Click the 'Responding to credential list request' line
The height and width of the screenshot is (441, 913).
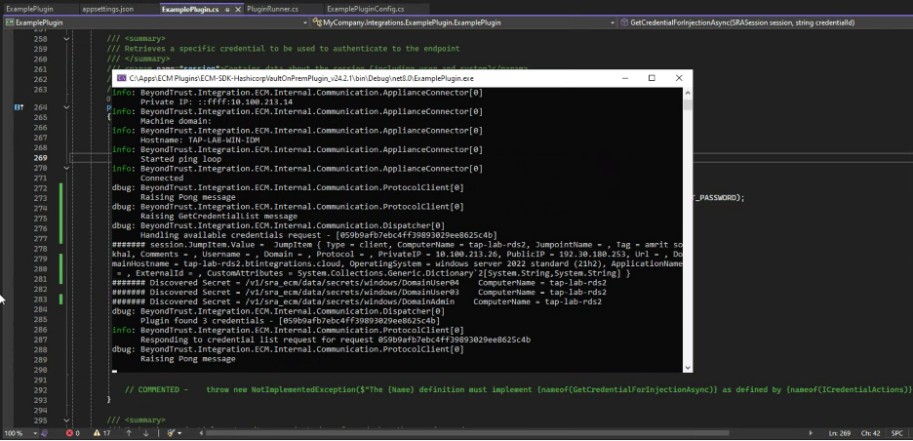(x=335, y=340)
